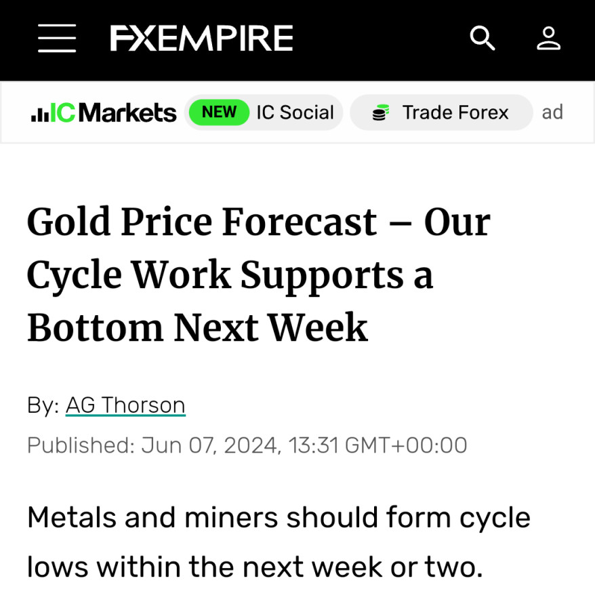Click the 13:31 GMT+00:00 timestamp

(x=377, y=445)
